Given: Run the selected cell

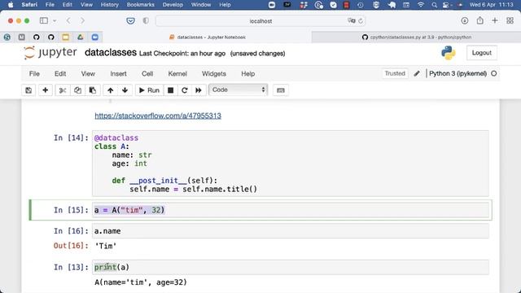Looking at the screenshot, I should click(x=149, y=90).
